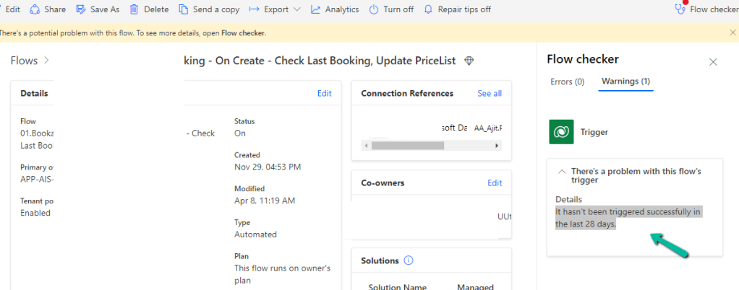
Task: Click See all connection references
Action: pyautogui.click(x=489, y=93)
